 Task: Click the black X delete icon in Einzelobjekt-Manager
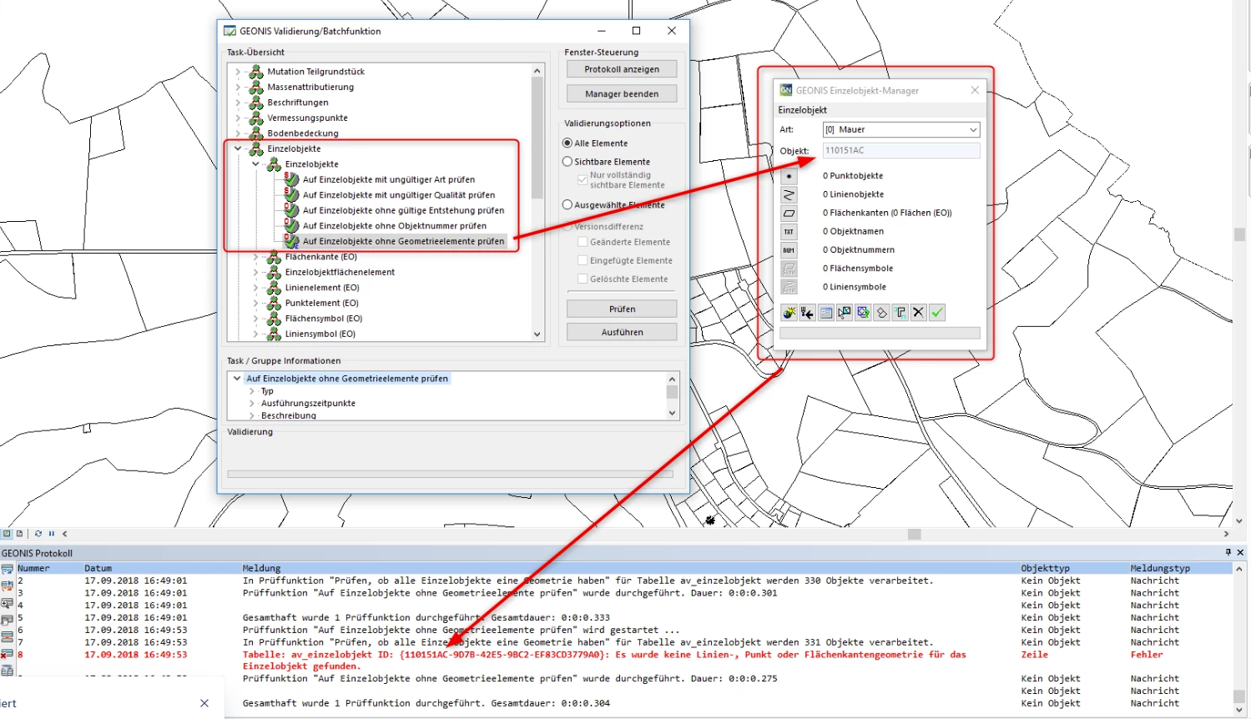click(x=918, y=313)
